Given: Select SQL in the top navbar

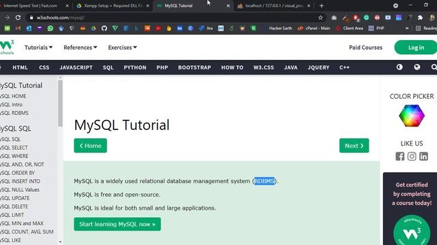Looking at the screenshot, I should pyautogui.click(x=108, y=67).
